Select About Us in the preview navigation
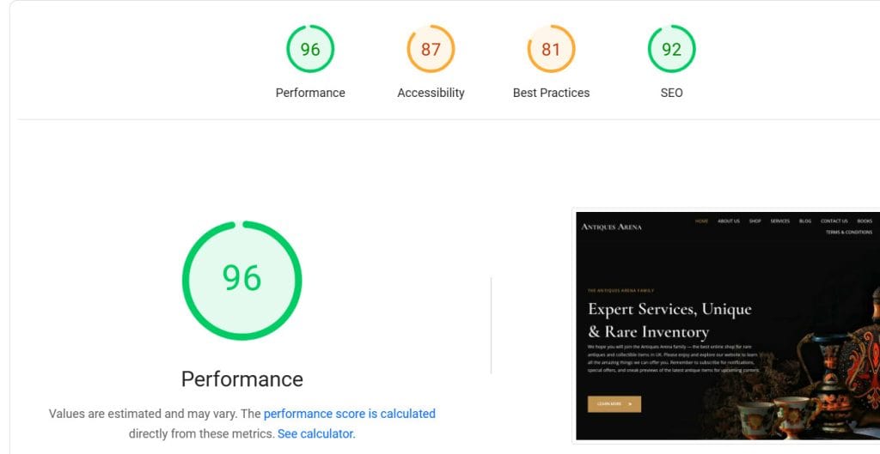Viewport: 880px width, 454px height. [729, 221]
